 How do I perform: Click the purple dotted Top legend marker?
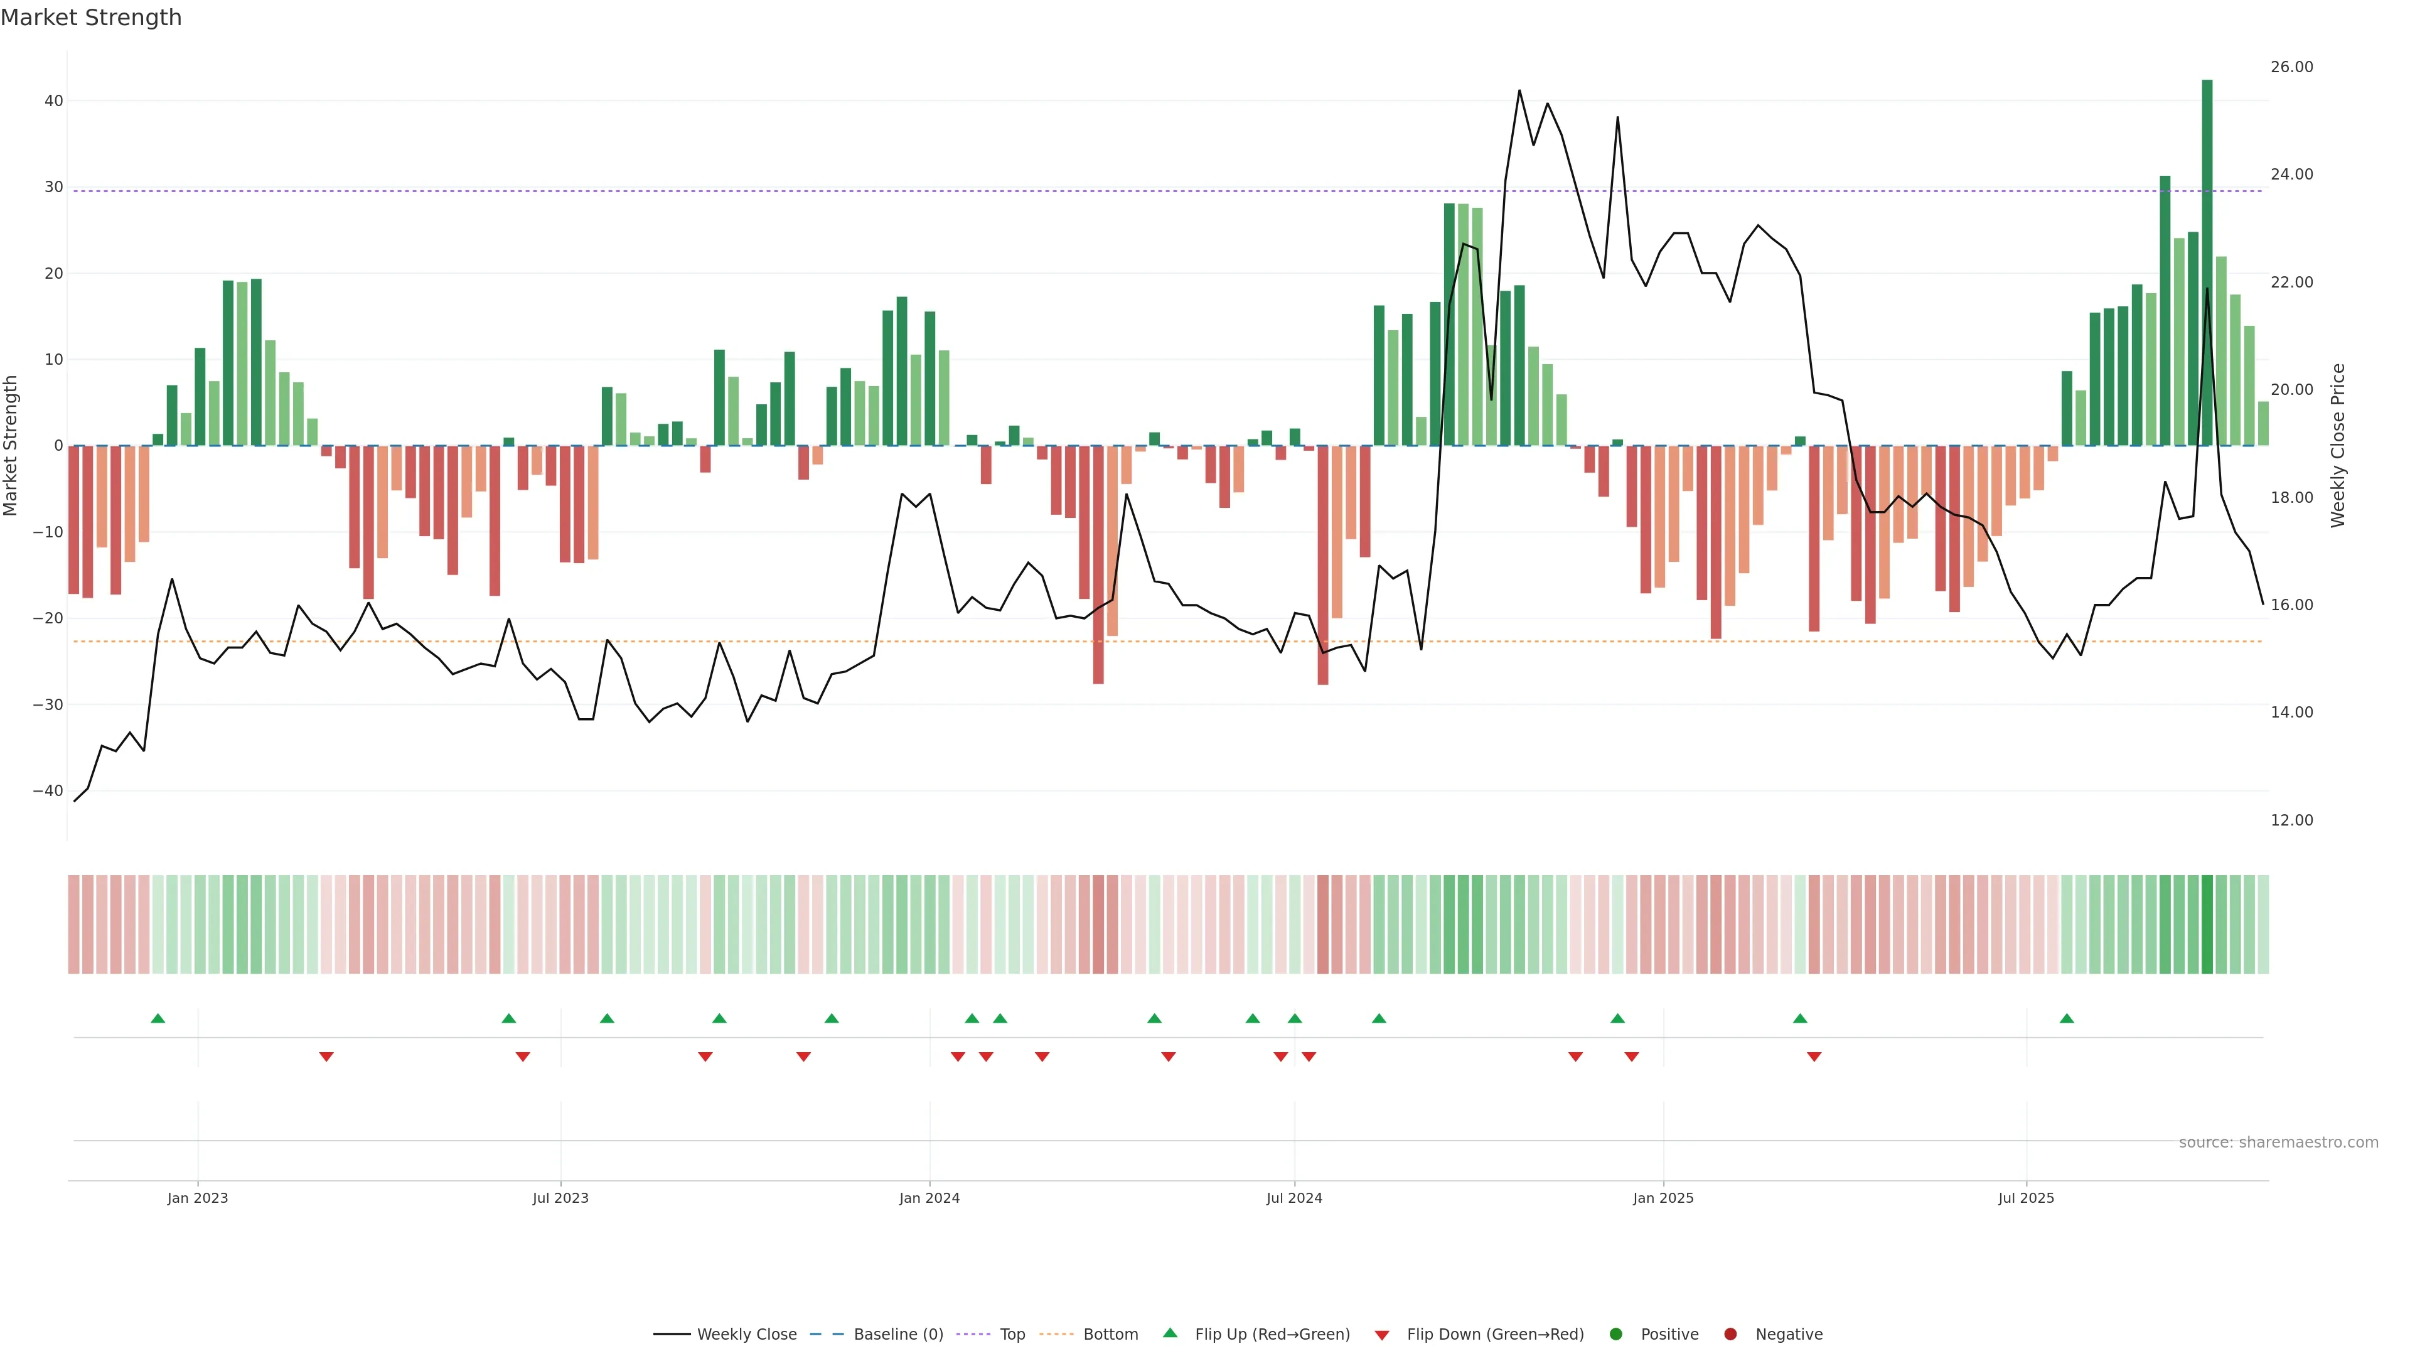(974, 1333)
